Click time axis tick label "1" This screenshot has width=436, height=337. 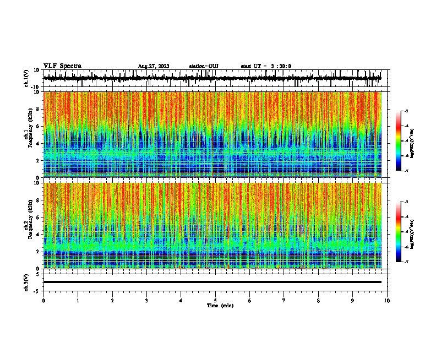tap(78, 301)
